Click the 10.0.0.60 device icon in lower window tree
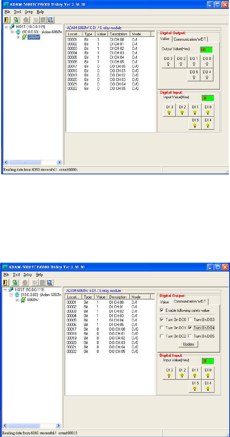Viewport: 230px width, 437px height. pos(17,295)
